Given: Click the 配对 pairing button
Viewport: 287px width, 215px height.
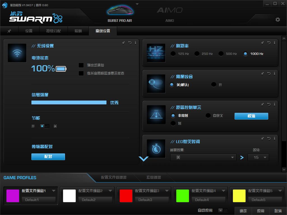Looking at the screenshot, I should pos(48,157).
